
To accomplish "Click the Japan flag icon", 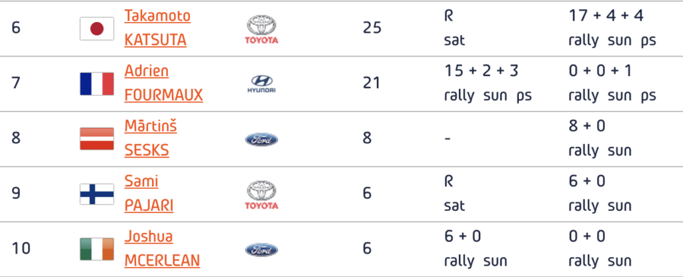I will [x=97, y=29].
